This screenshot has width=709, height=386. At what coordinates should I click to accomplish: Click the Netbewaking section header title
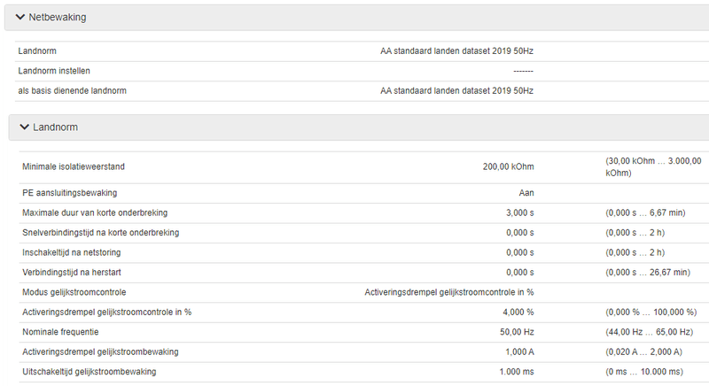[x=58, y=18]
